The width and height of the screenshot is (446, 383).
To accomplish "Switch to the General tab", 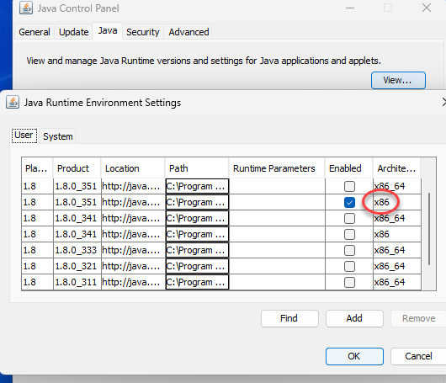I will pos(35,32).
